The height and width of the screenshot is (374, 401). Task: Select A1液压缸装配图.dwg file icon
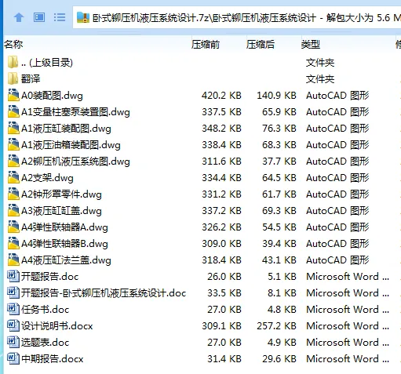click(13, 128)
